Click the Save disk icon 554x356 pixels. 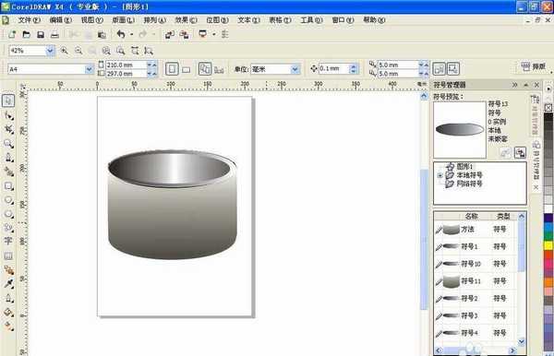[x=41, y=34]
